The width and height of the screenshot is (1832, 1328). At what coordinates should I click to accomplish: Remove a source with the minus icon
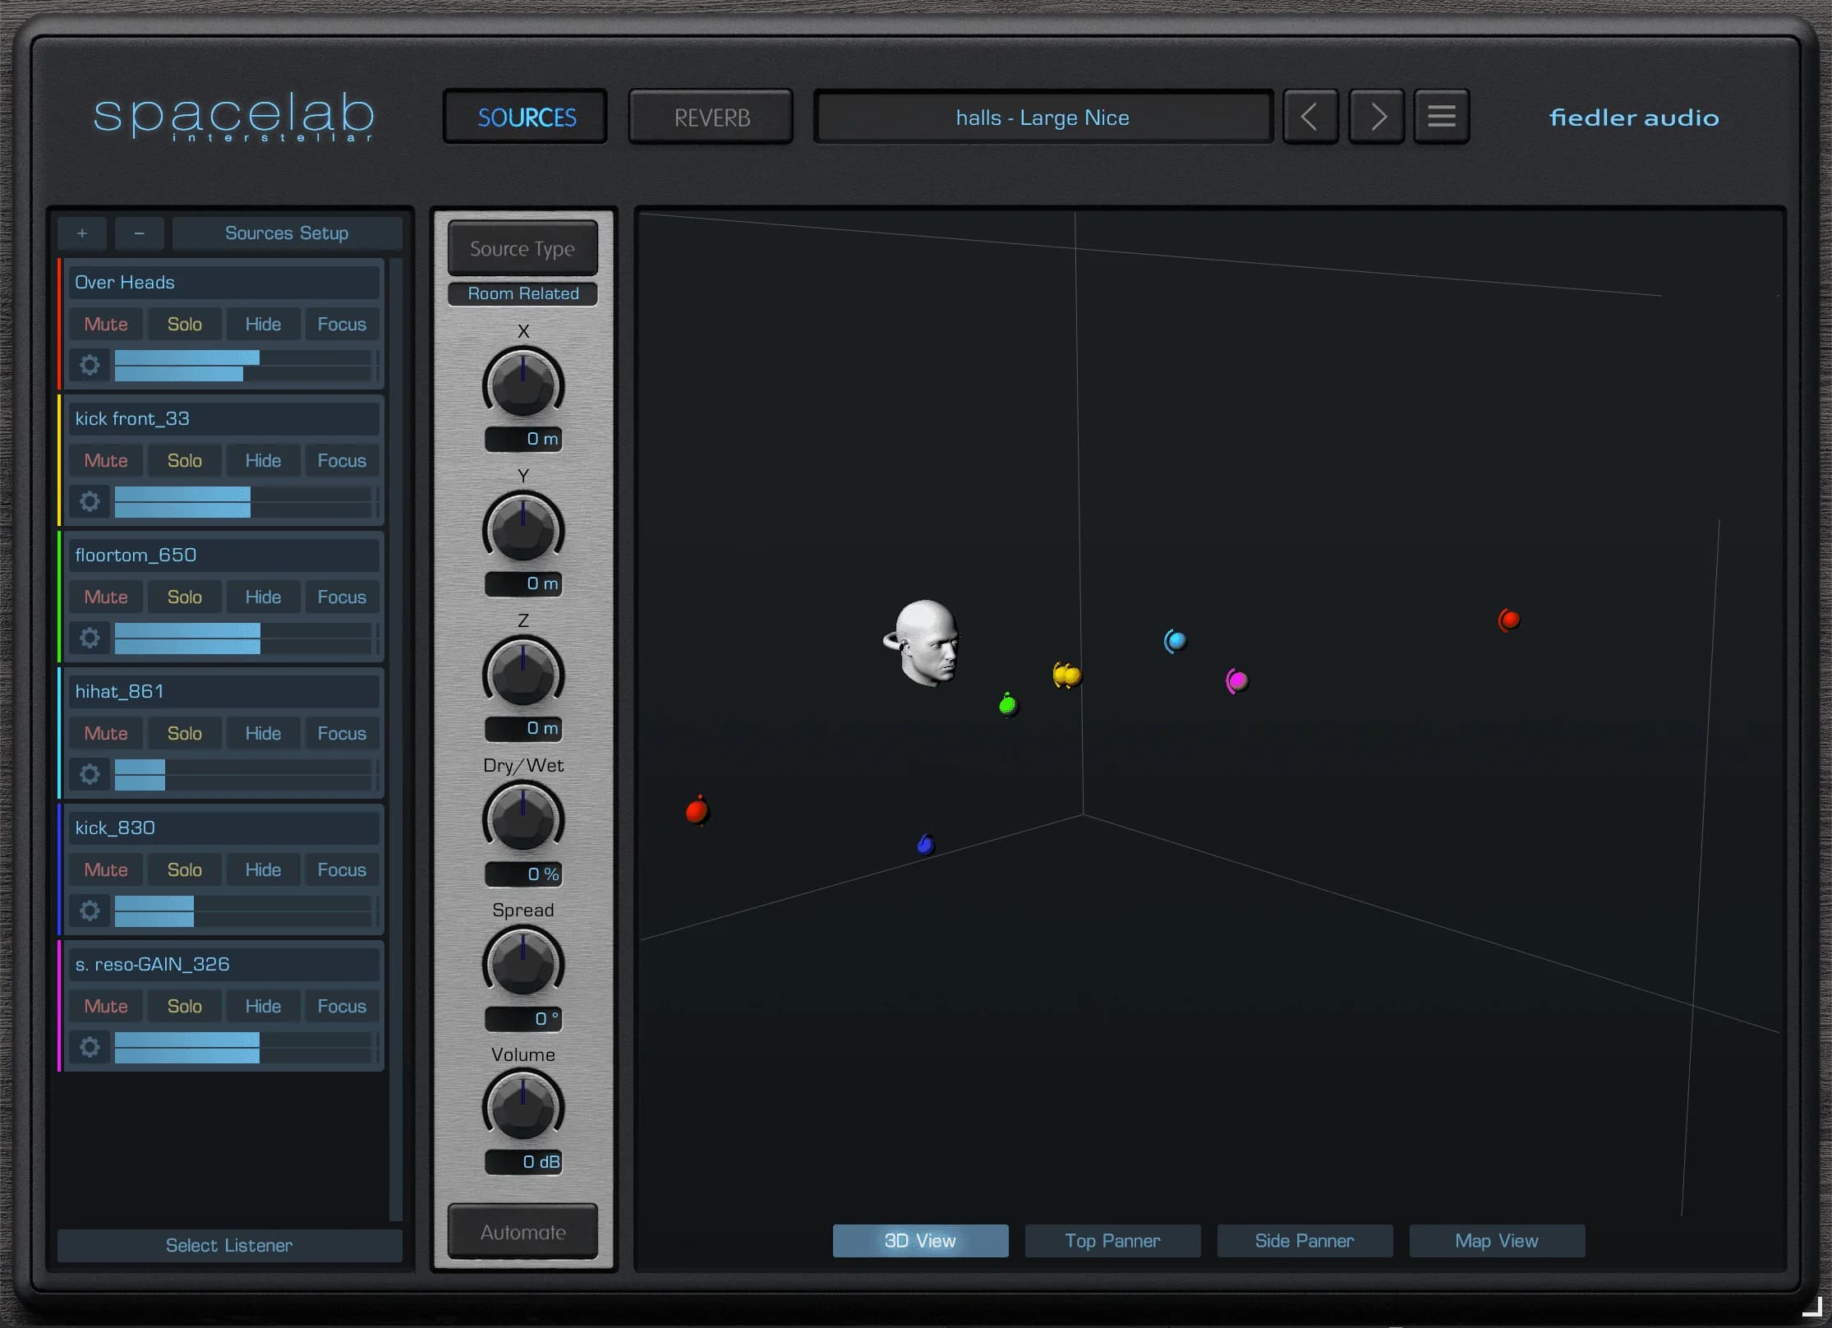pyautogui.click(x=139, y=233)
